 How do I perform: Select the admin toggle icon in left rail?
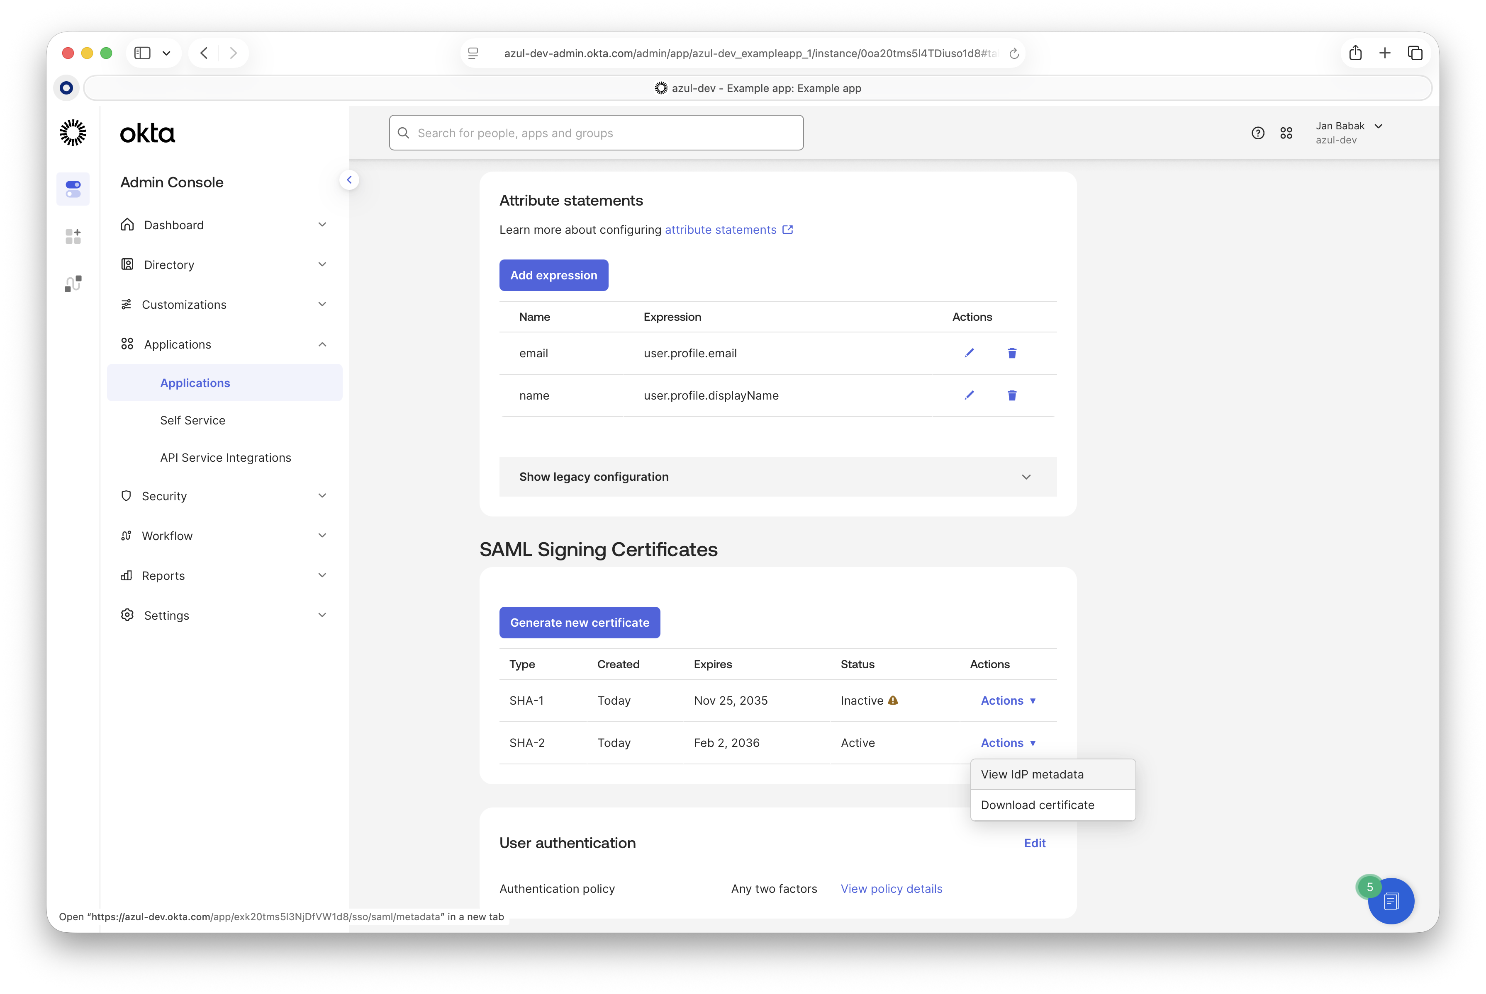[x=73, y=189]
